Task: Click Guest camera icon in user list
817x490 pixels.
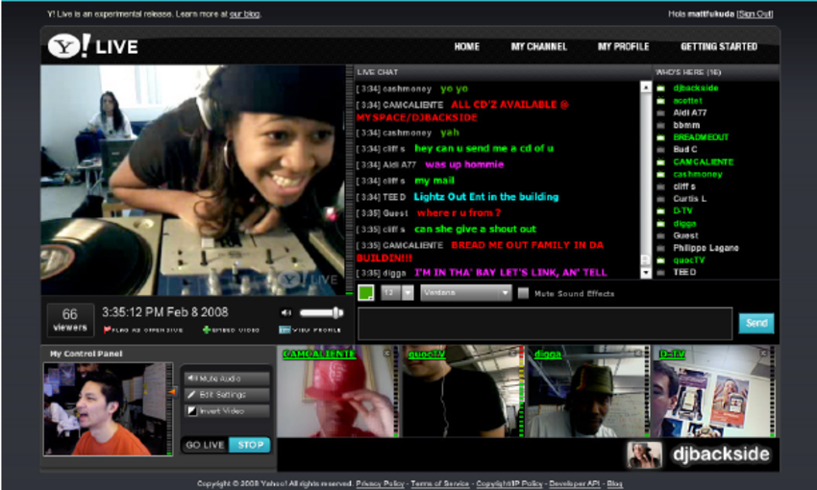Action: tap(660, 235)
